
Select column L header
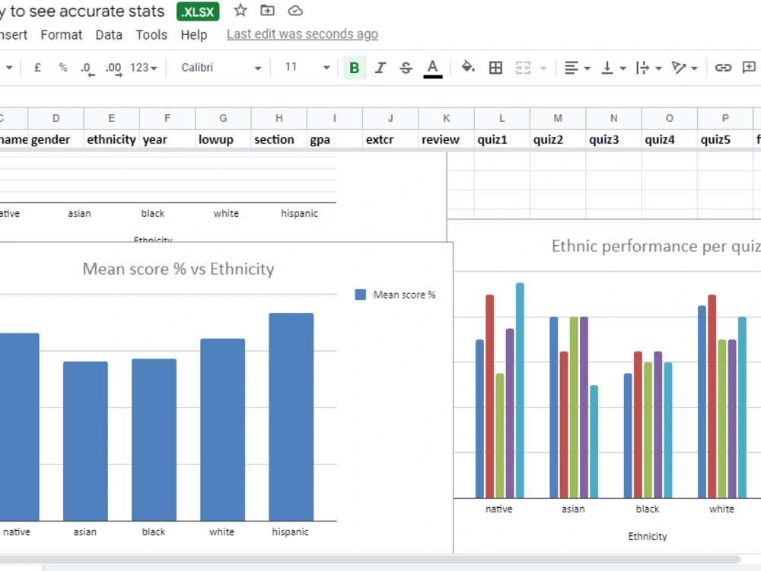[x=501, y=118]
